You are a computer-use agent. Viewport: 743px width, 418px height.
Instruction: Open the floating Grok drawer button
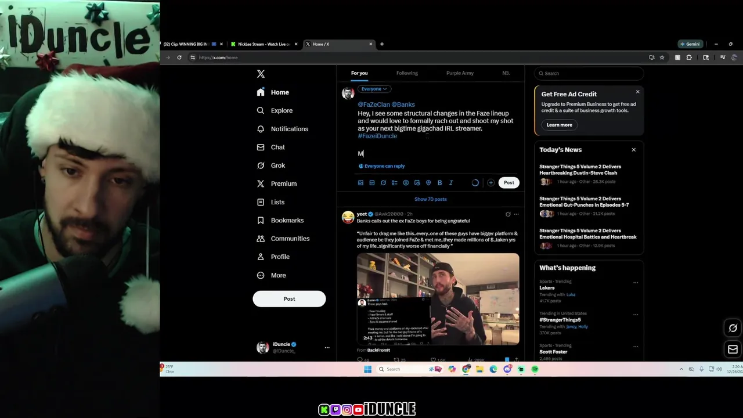click(733, 328)
